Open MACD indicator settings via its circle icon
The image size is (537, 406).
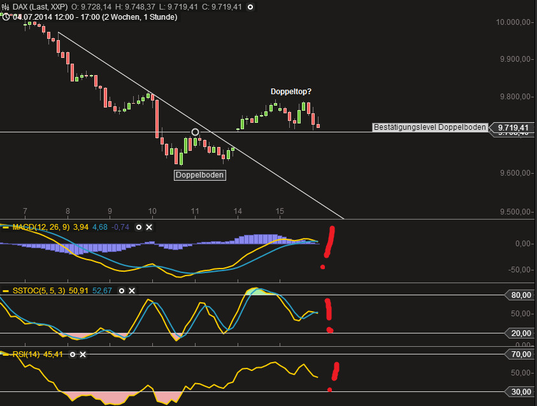[x=138, y=227]
